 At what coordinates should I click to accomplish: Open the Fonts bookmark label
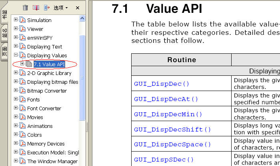click(x=33, y=99)
